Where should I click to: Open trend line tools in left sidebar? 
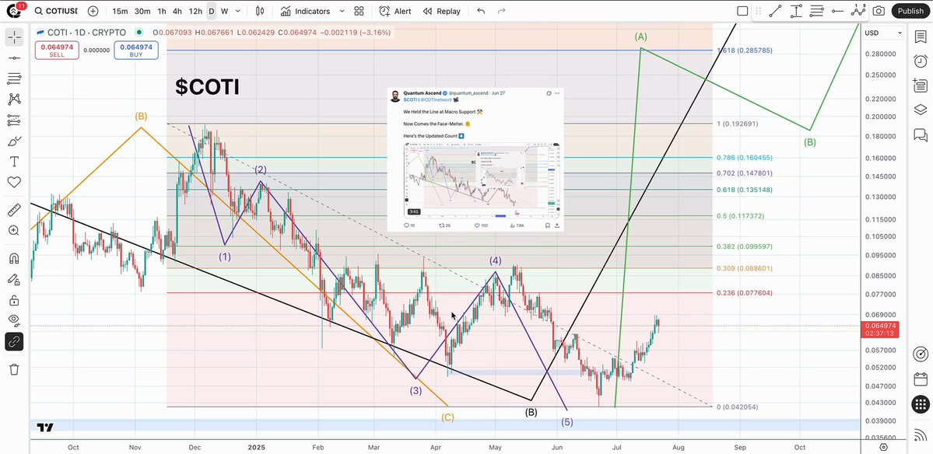coord(14,58)
